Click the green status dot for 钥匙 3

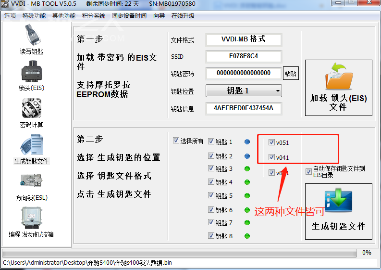pyautogui.click(x=247, y=169)
